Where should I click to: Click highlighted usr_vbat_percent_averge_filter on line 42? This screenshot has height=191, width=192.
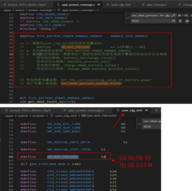coord(92,83)
